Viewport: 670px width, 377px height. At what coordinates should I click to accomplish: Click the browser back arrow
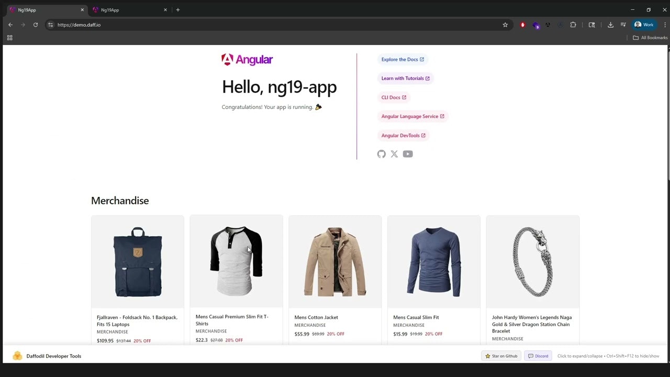pyautogui.click(x=10, y=25)
